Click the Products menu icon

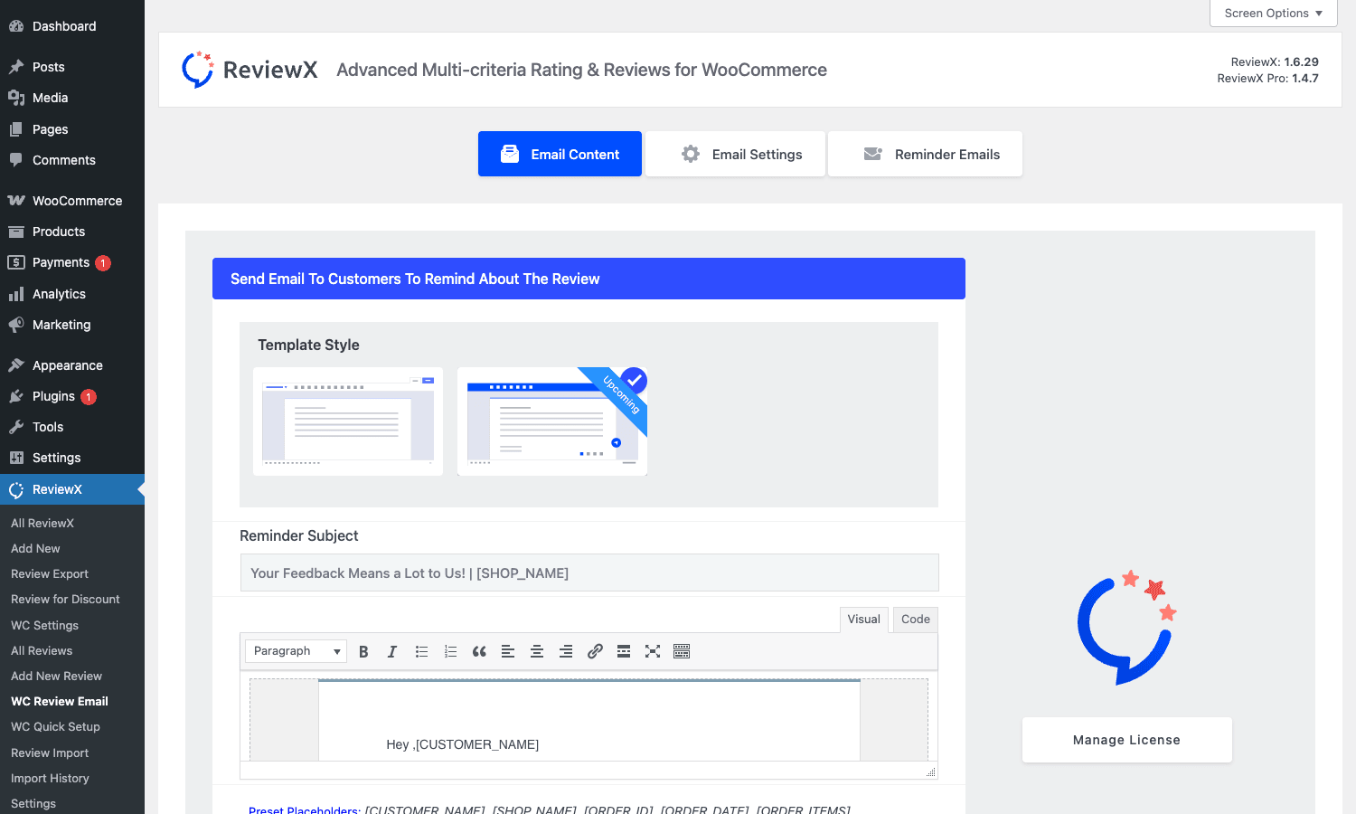16,232
